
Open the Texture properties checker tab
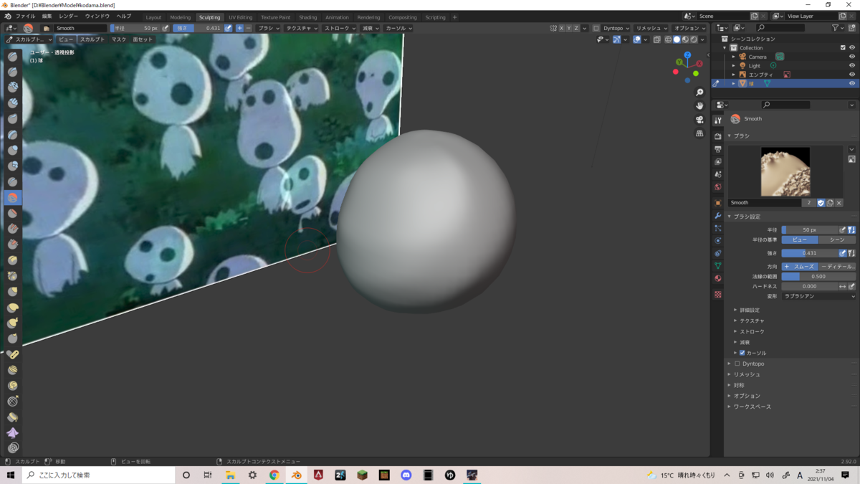click(718, 295)
